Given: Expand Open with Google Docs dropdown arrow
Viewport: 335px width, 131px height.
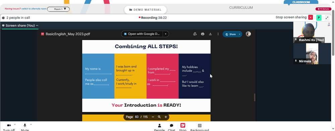Looking at the screenshot, I should coord(165,34).
